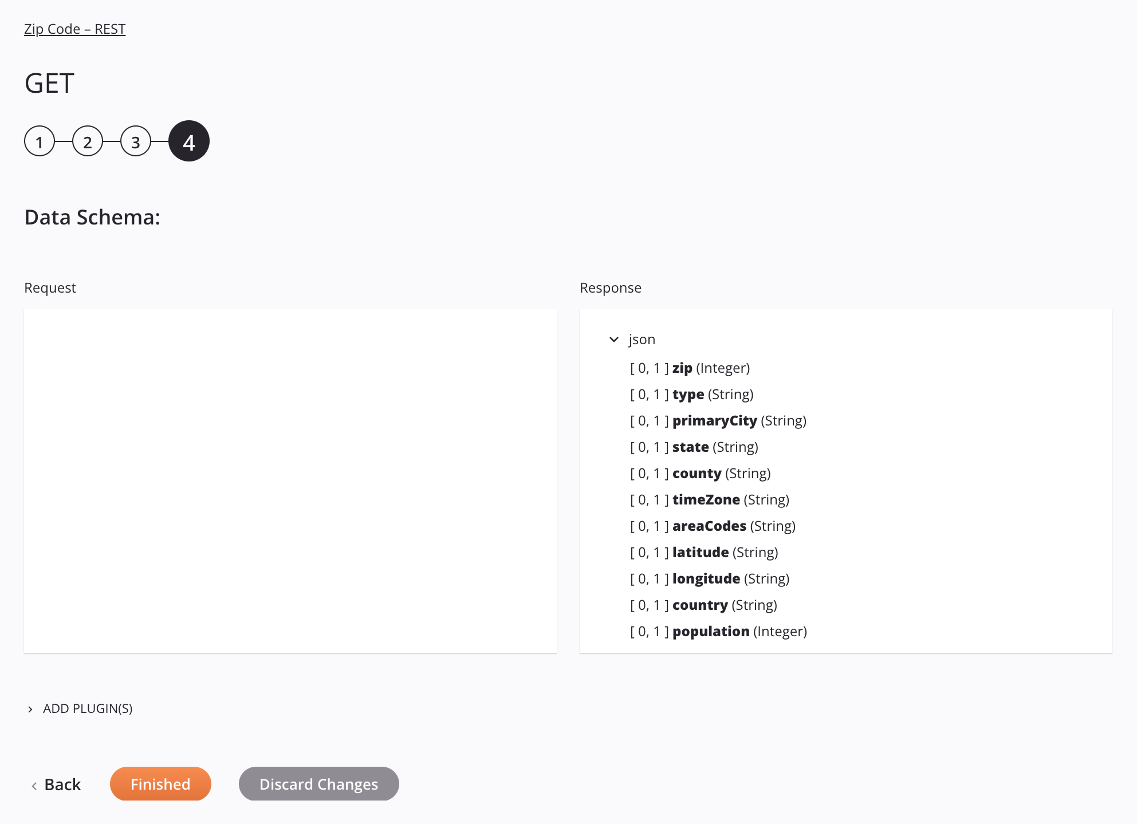
Task: Click the Finished button
Action: pos(160,783)
